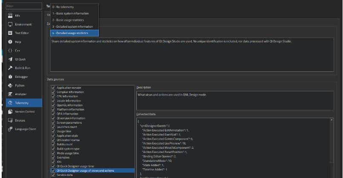Viewport: 343px width, 178px height.
Task: Open the Qt Quick paper plane icon
Action: (x=10, y=59)
